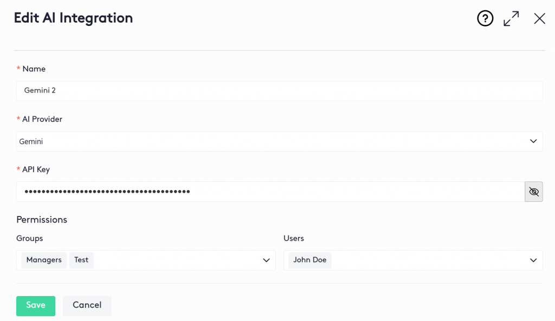Expand the Users dropdown chevron

[533, 260]
